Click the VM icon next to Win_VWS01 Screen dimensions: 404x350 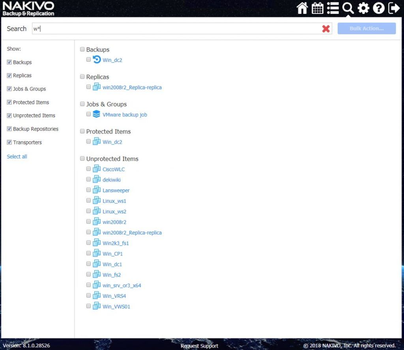point(97,306)
